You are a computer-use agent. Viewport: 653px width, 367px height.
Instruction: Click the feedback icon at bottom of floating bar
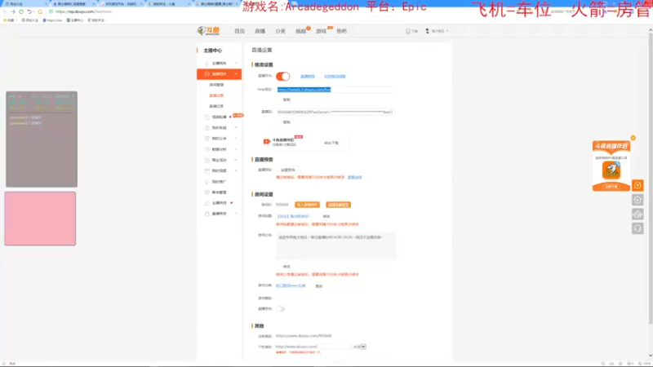637,228
